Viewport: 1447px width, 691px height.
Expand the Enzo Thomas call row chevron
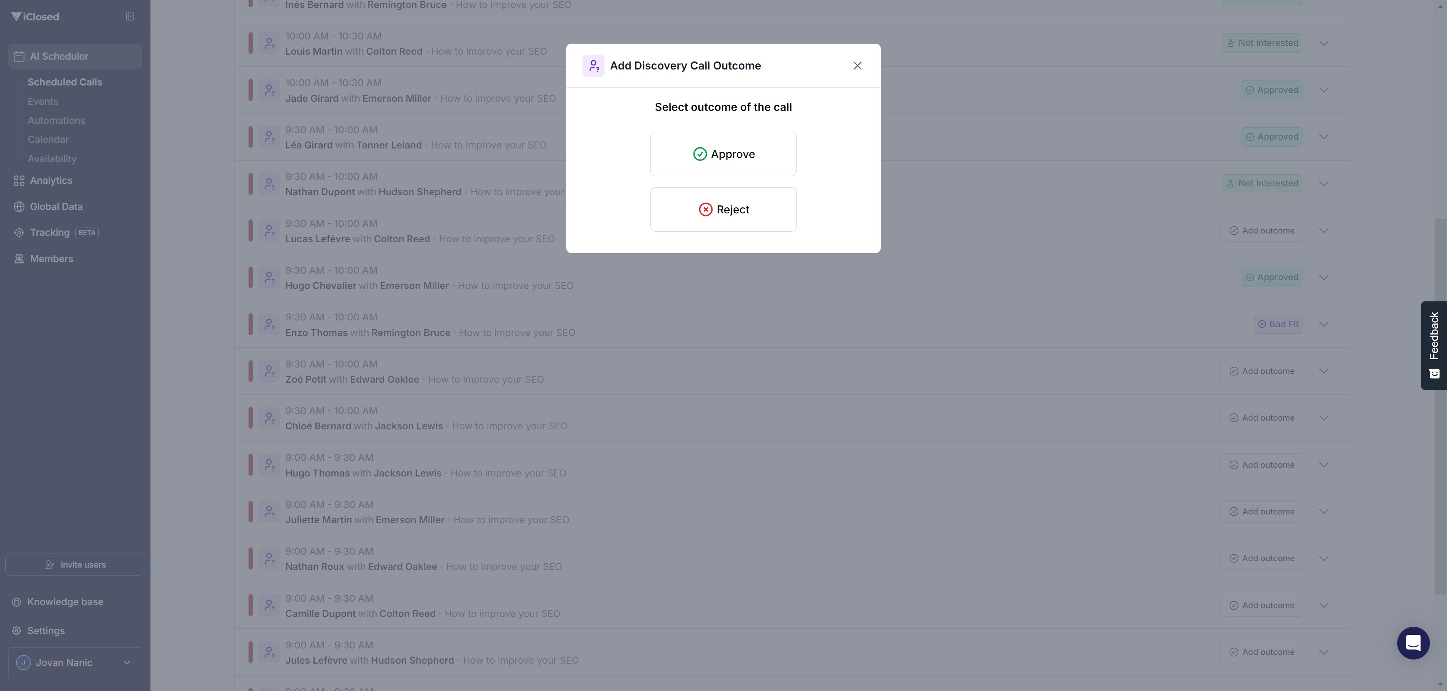1324,325
